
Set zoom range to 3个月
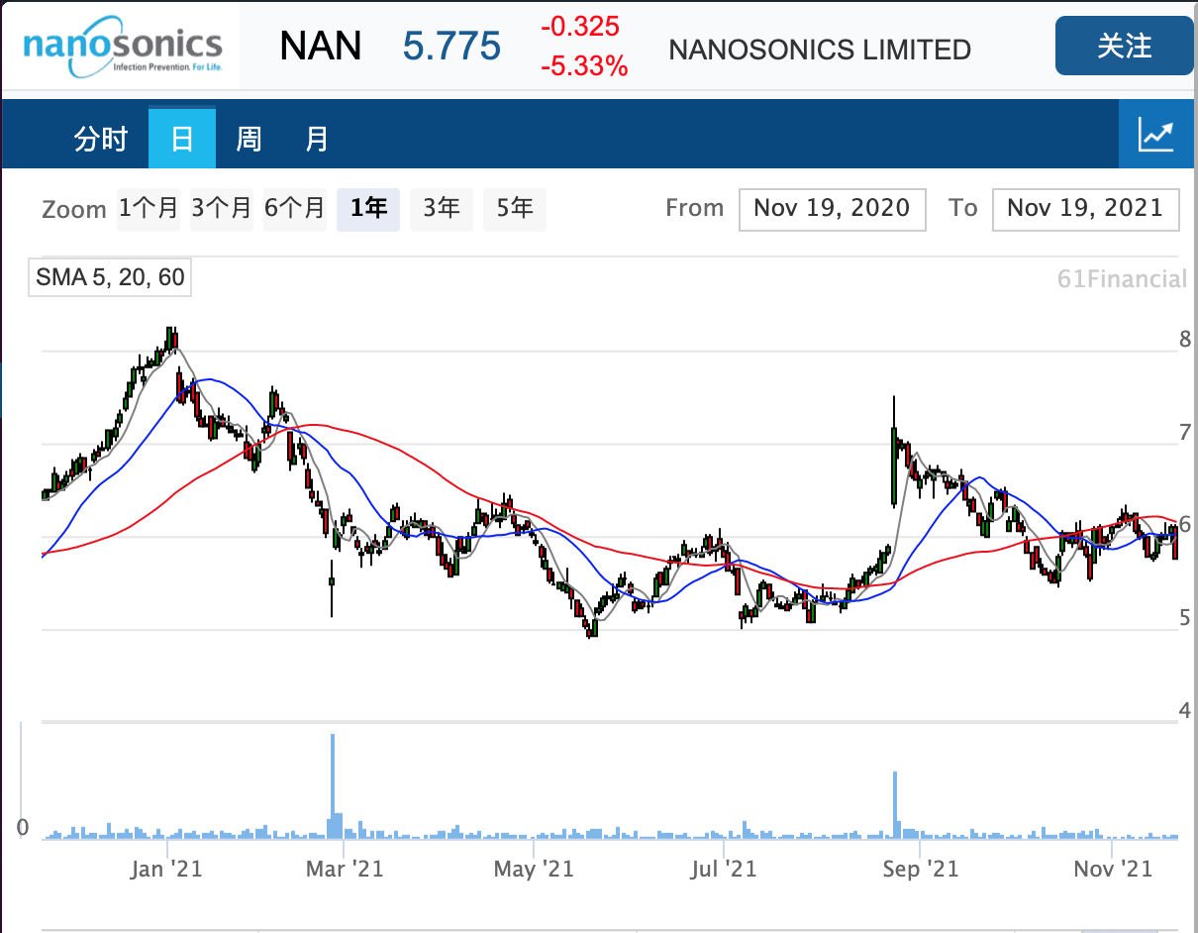pyautogui.click(x=222, y=208)
